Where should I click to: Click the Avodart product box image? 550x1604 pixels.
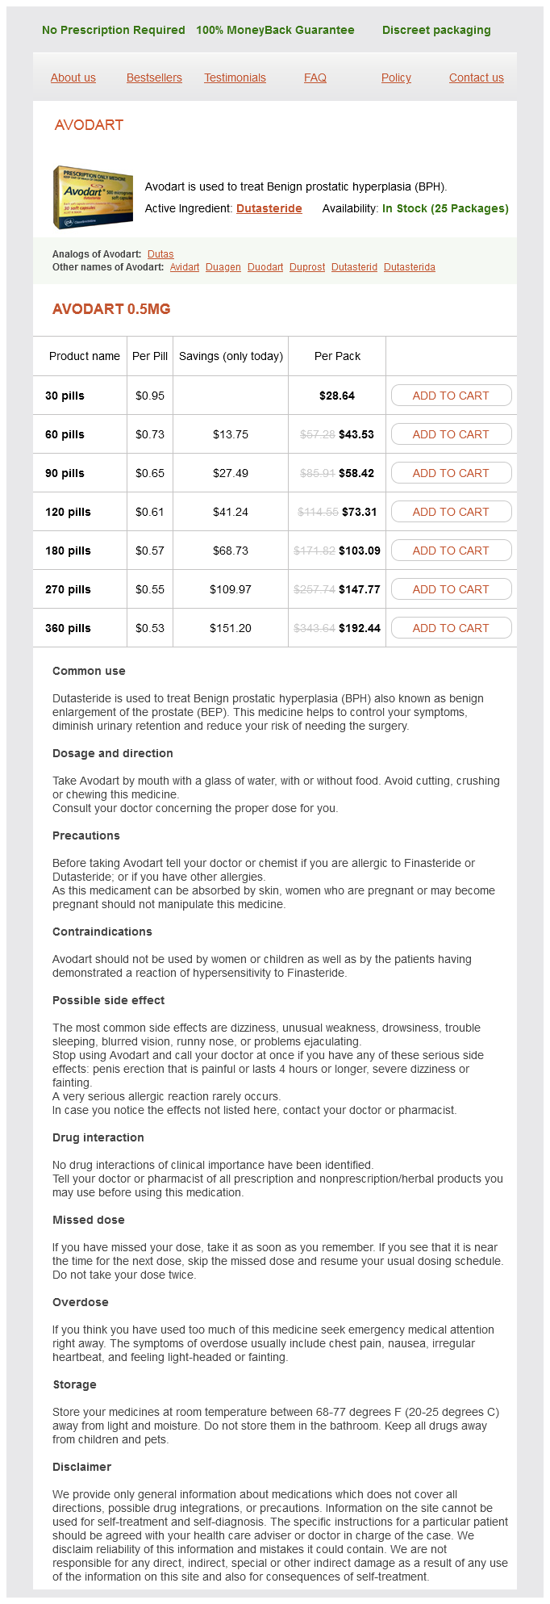pos(93,197)
